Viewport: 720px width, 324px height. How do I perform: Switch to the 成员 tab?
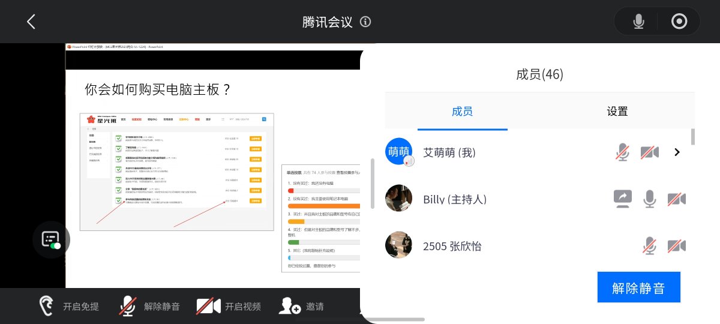(x=462, y=111)
